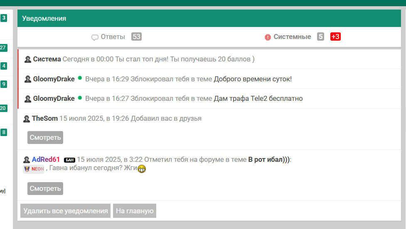
Task: Open topic Дам трафа Tele2 бесплатно
Action: [258, 98]
